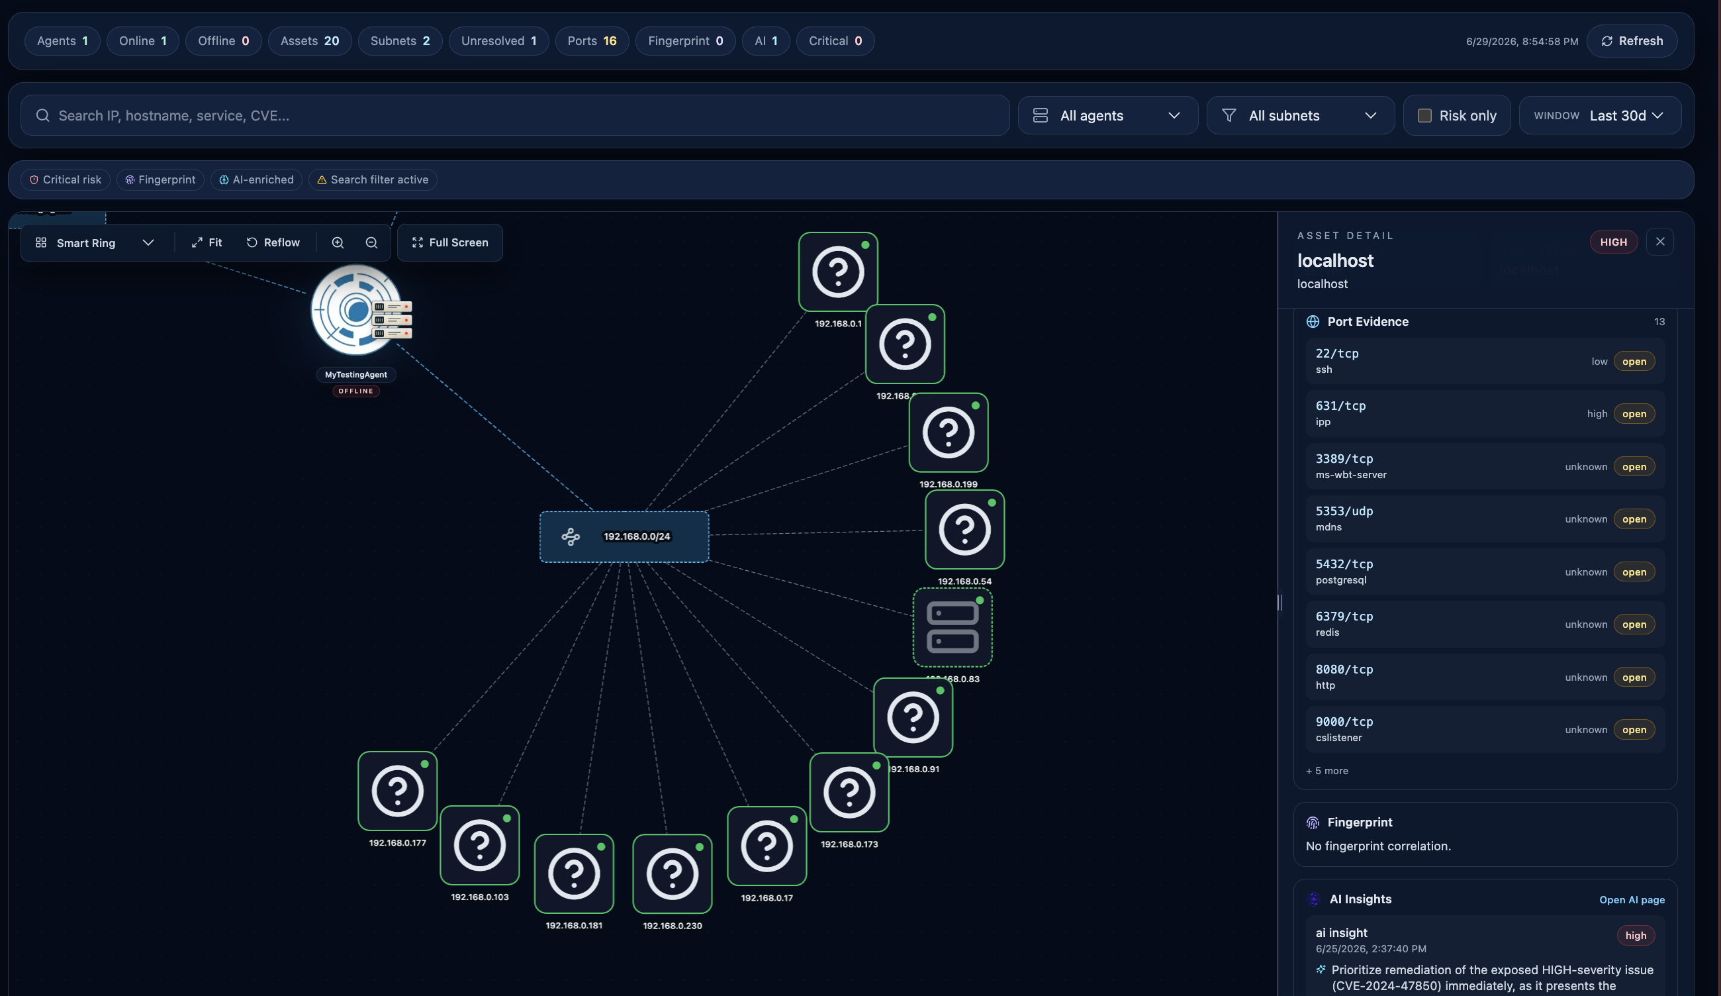Toggle the Fingerprint legend chip
The image size is (1721, 996).
coord(160,179)
